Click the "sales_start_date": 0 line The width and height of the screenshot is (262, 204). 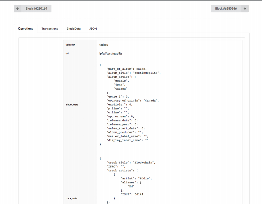tap(126, 128)
